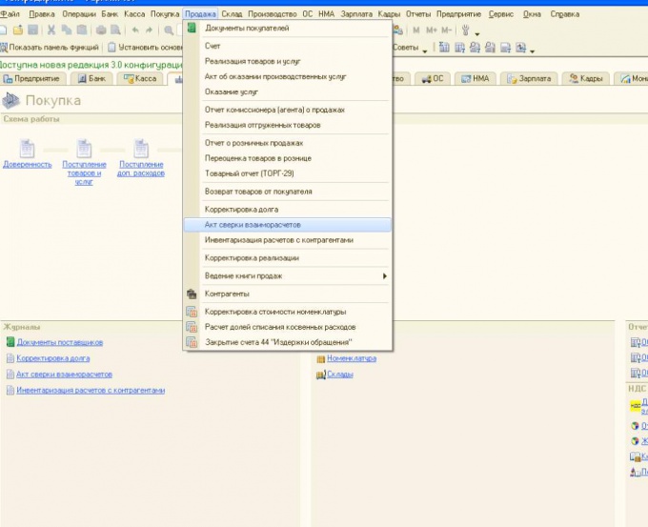648x527 pixels.
Task: Open the Советы dropdown arrow
Action: click(424, 51)
